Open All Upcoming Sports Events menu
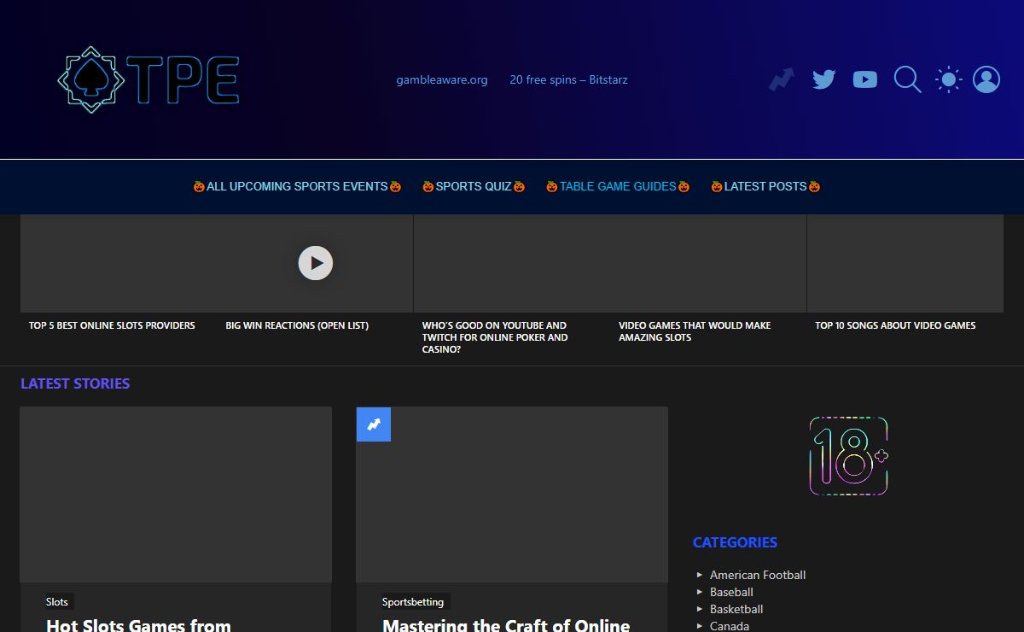1024x632 pixels. pyautogui.click(x=297, y=186)
